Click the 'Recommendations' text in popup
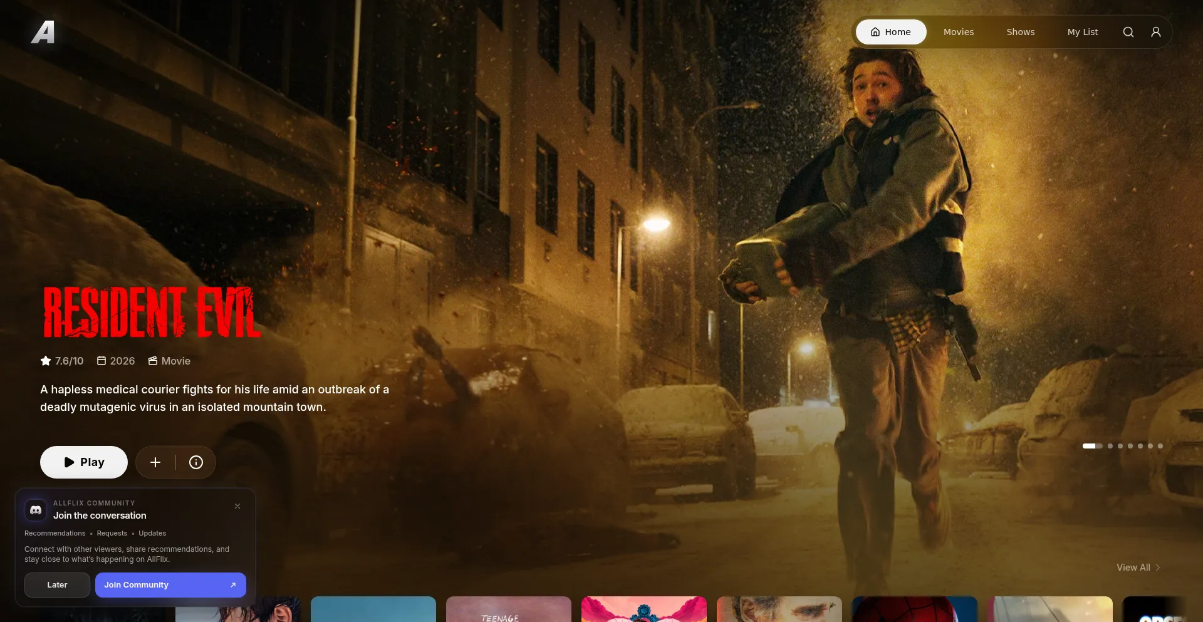 pyautogui.click(x=55, y=533)
